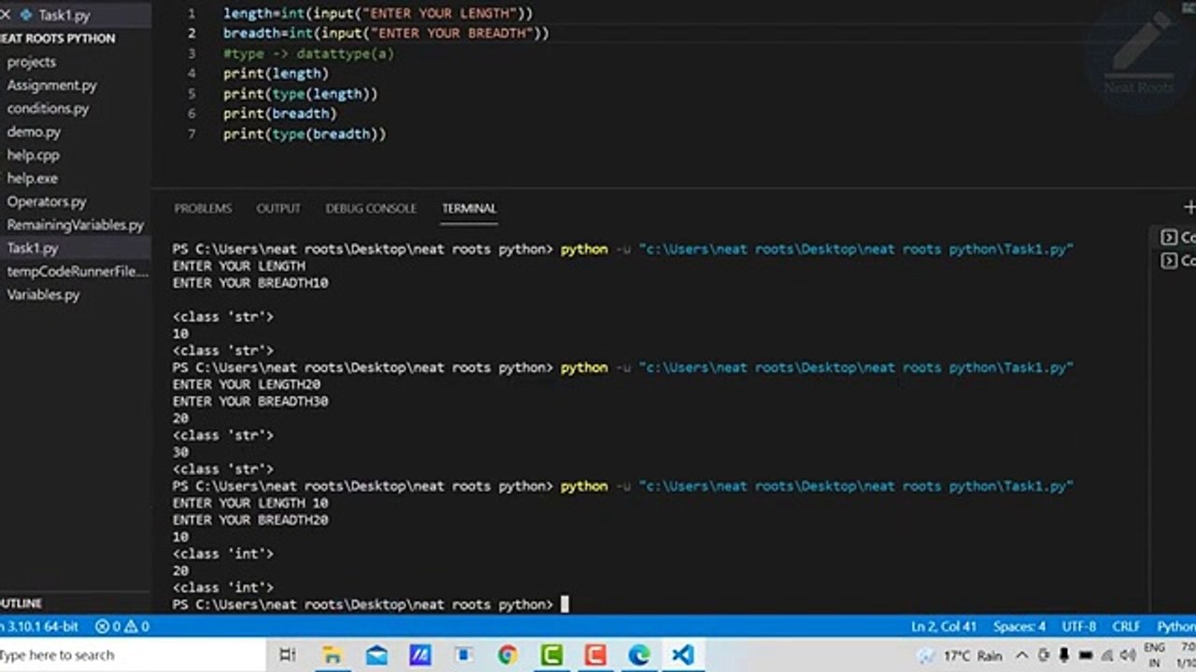Open demo.py in the file list
The height and width of the screenshot is (672, 1196).
[34, 132]
